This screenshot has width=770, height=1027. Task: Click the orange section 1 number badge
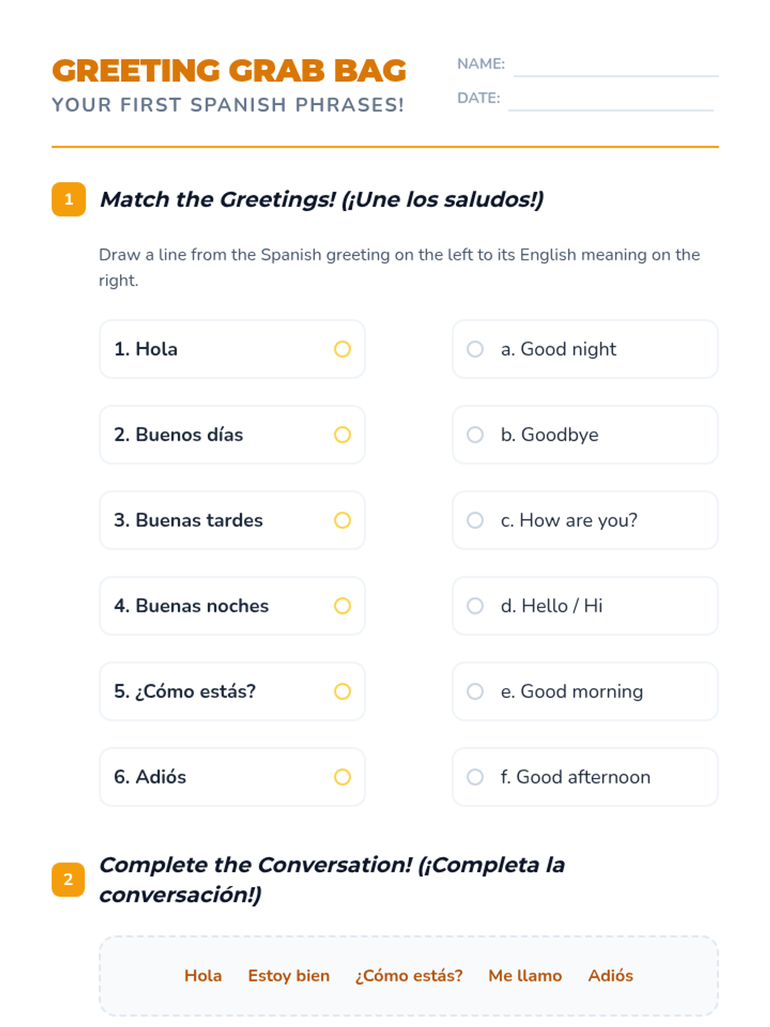point(69,199)
